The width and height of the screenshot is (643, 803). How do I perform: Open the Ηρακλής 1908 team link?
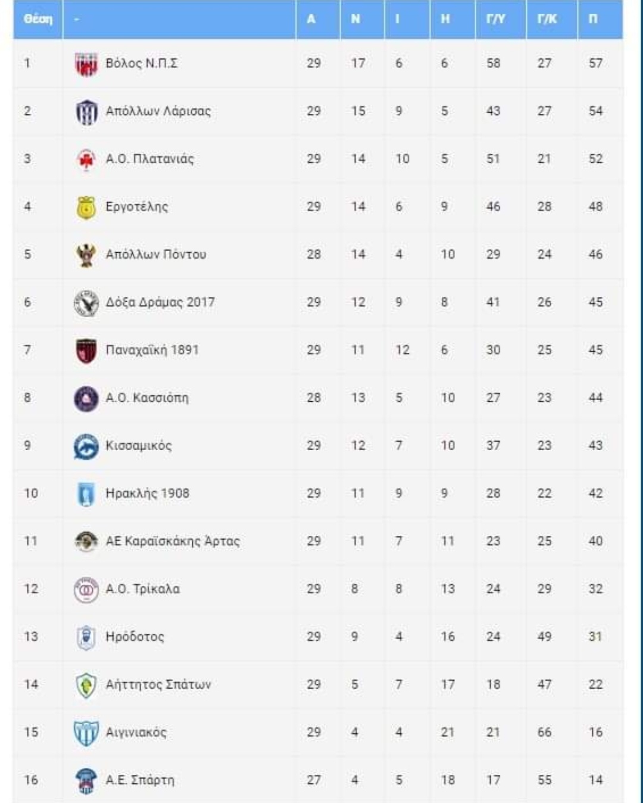pyautogui.click(x=147, y=494)
